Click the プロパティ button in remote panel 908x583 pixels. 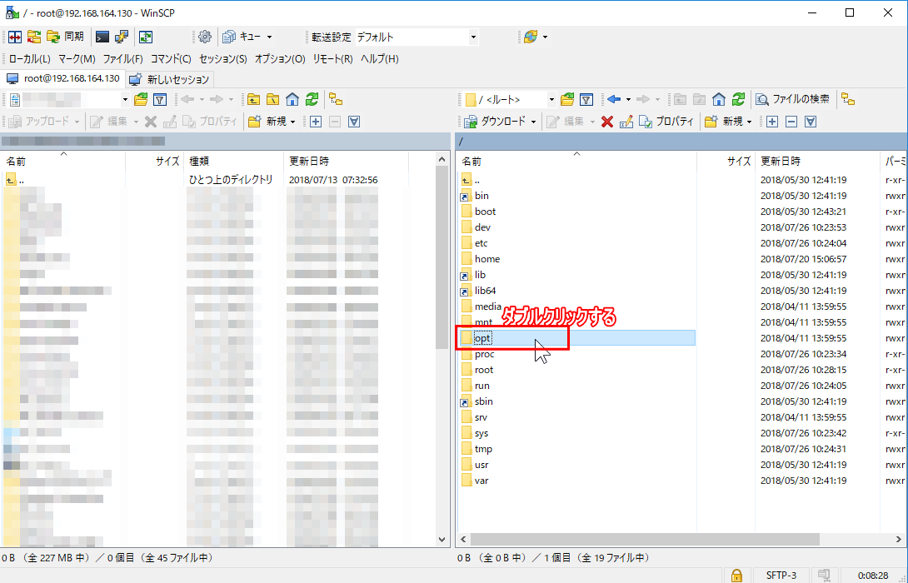666,122
